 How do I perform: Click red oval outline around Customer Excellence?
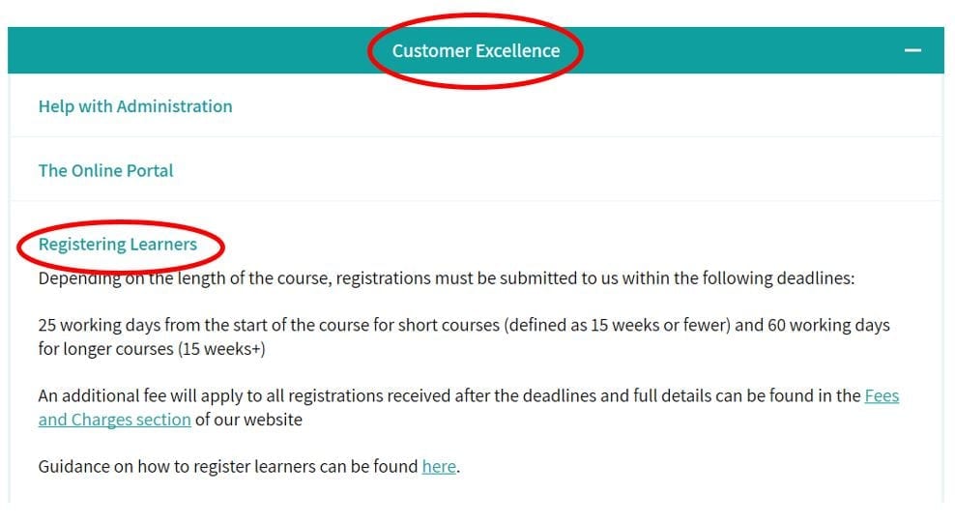(x=476, y=16)
